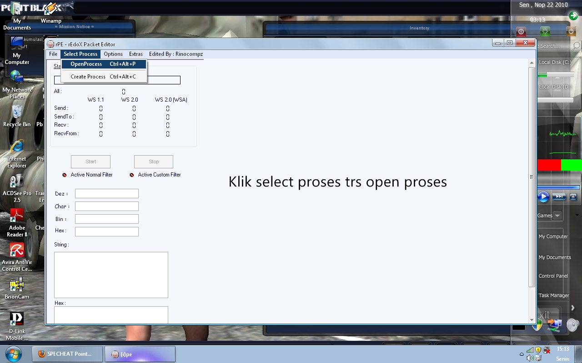582x363 pixels.
Task: Open the Options menu in rPE
Action: point(113,54)
